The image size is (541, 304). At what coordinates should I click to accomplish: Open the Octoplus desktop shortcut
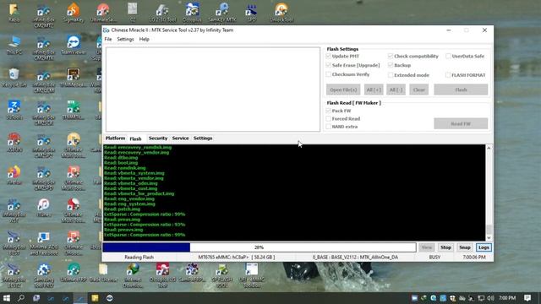click(192, 14)
